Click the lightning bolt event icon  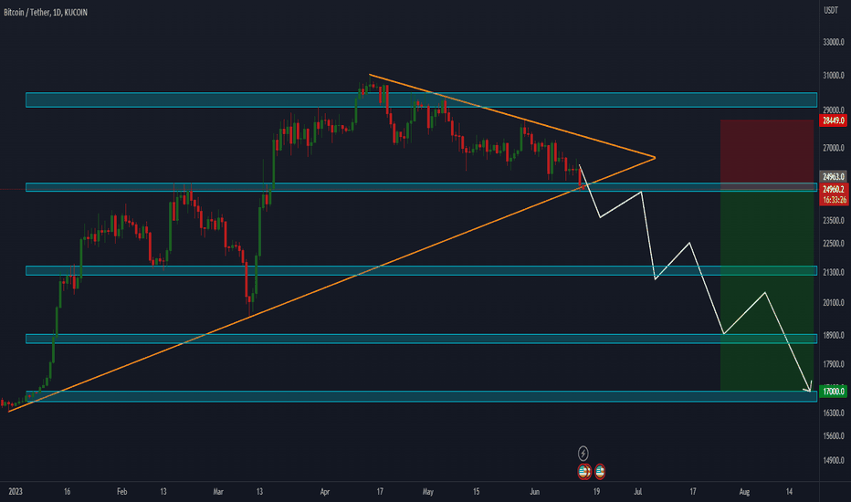(583, 453)
